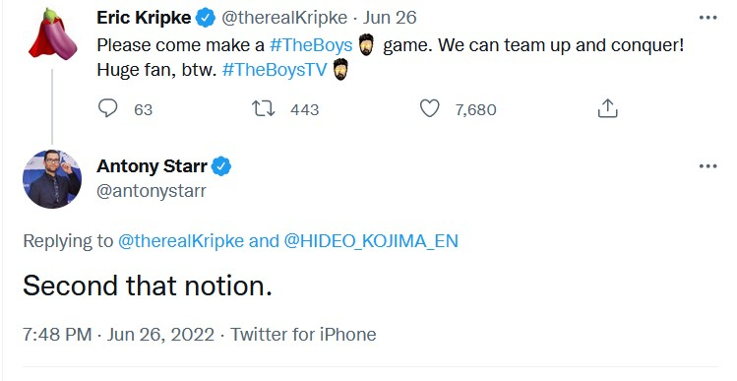
Task: Click the @antonystarr handle
Action: coord(152,191)
